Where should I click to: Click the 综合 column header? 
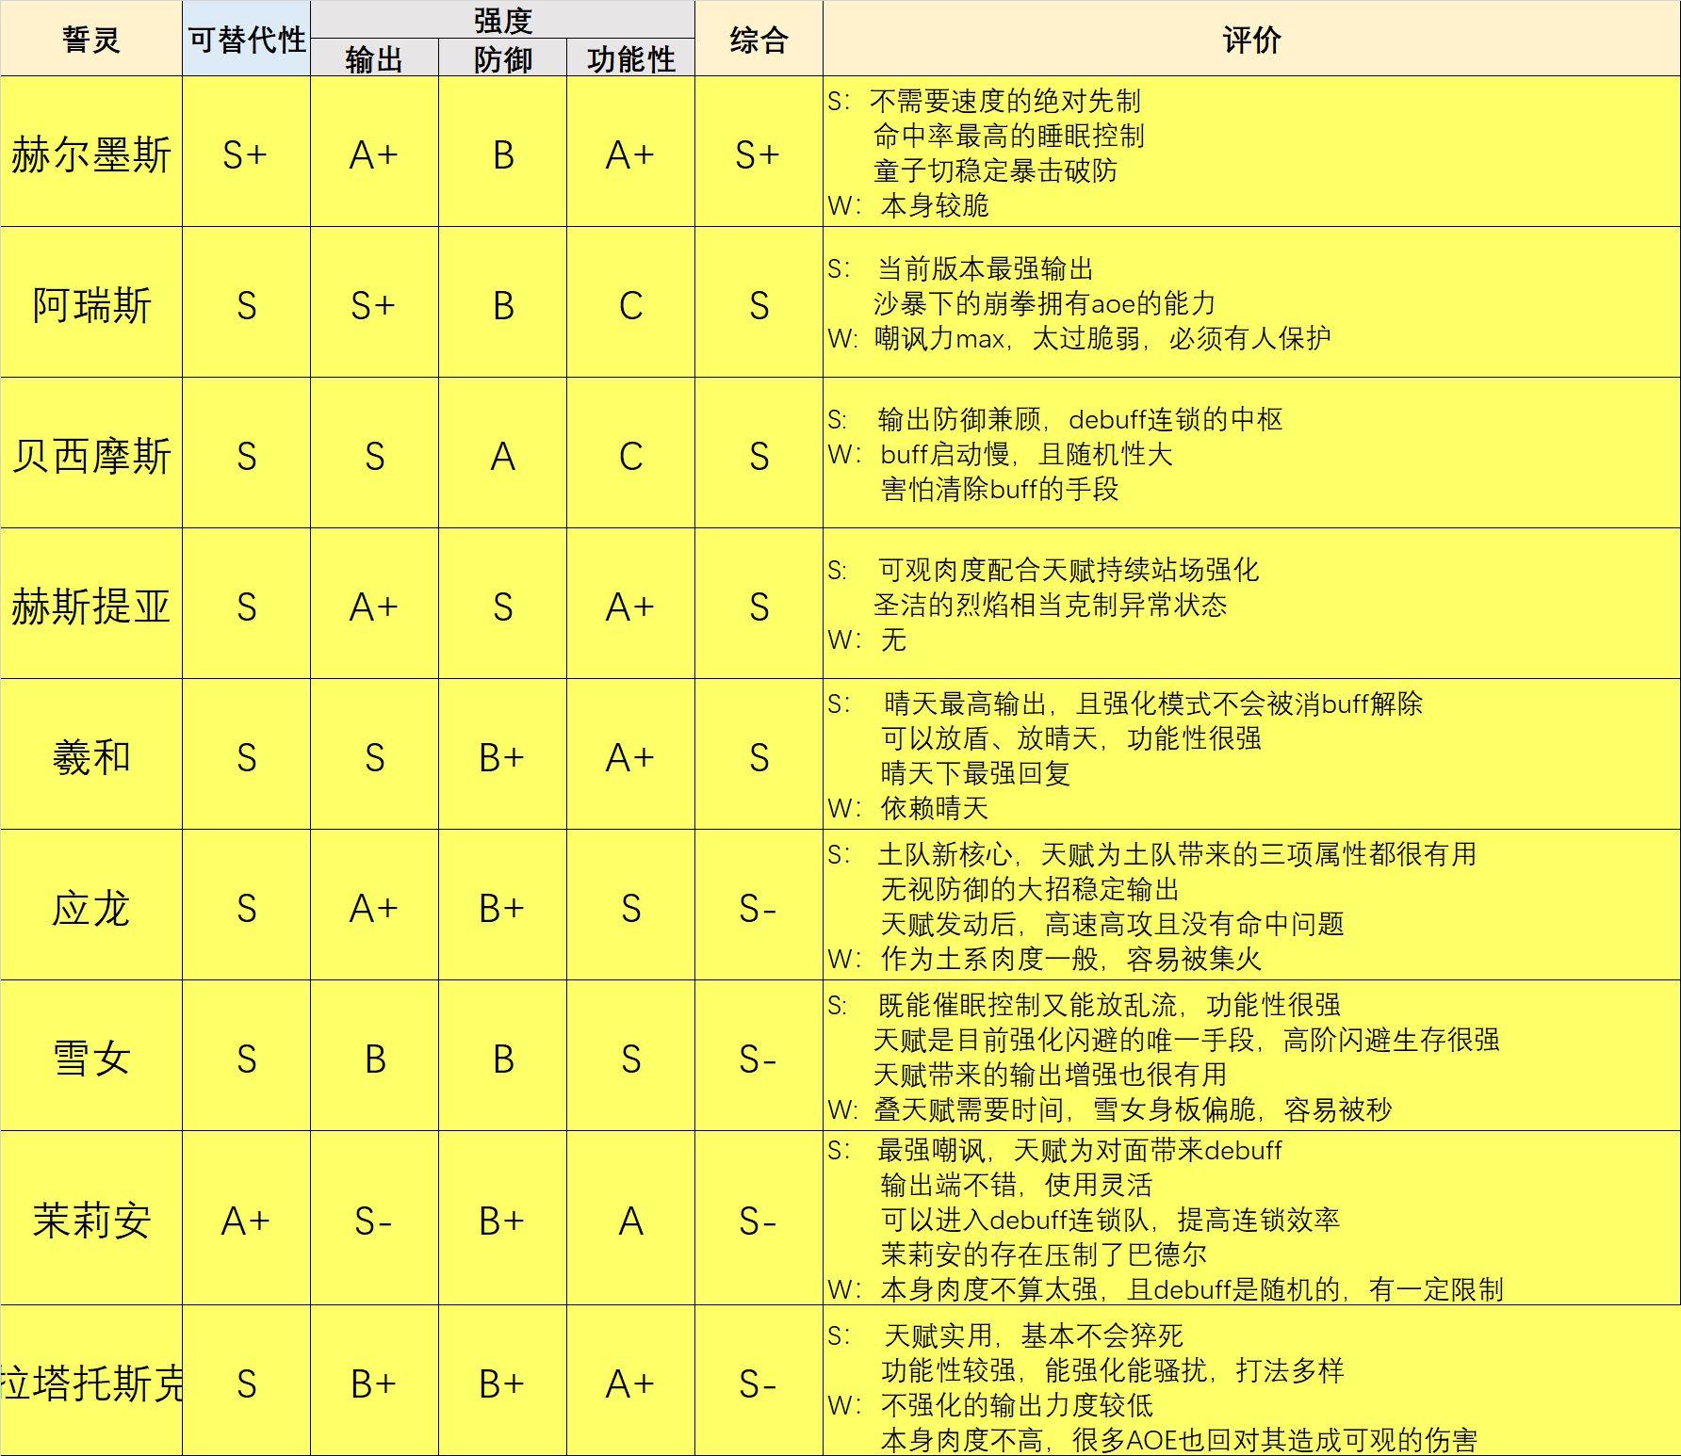point(759,39)
